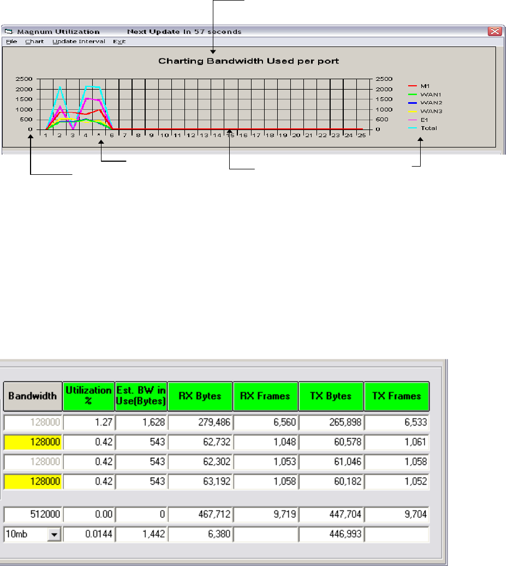Click the Est. BW in Use(Bytes) header

coord(141,396)
